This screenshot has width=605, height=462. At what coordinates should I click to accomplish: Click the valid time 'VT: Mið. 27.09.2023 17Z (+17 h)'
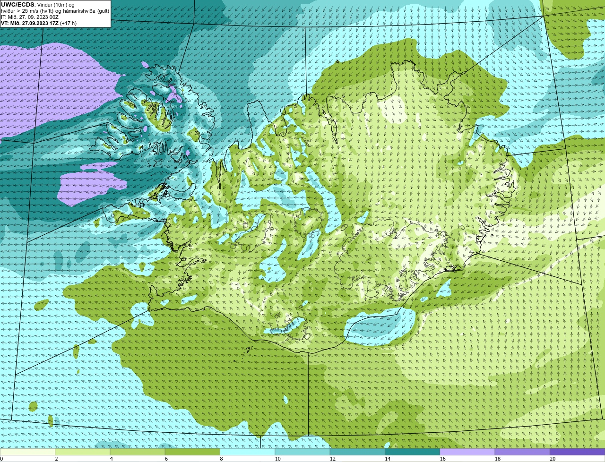pyautogui.click(x=39, y=23)
